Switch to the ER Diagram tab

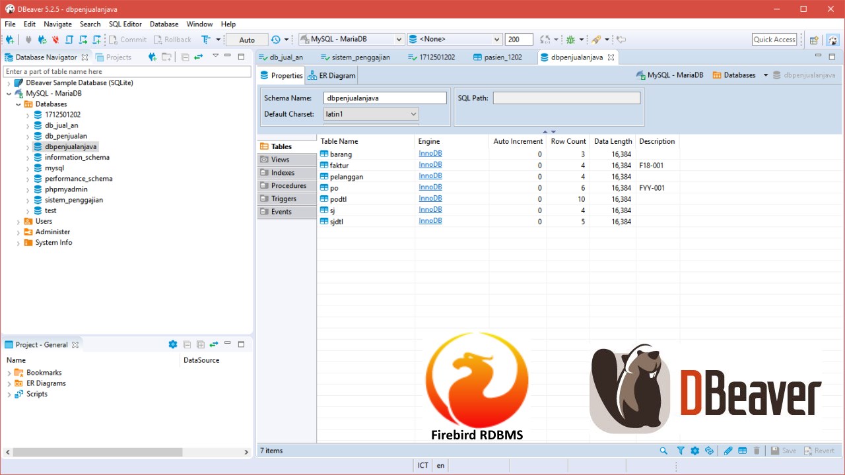(331, 75)
